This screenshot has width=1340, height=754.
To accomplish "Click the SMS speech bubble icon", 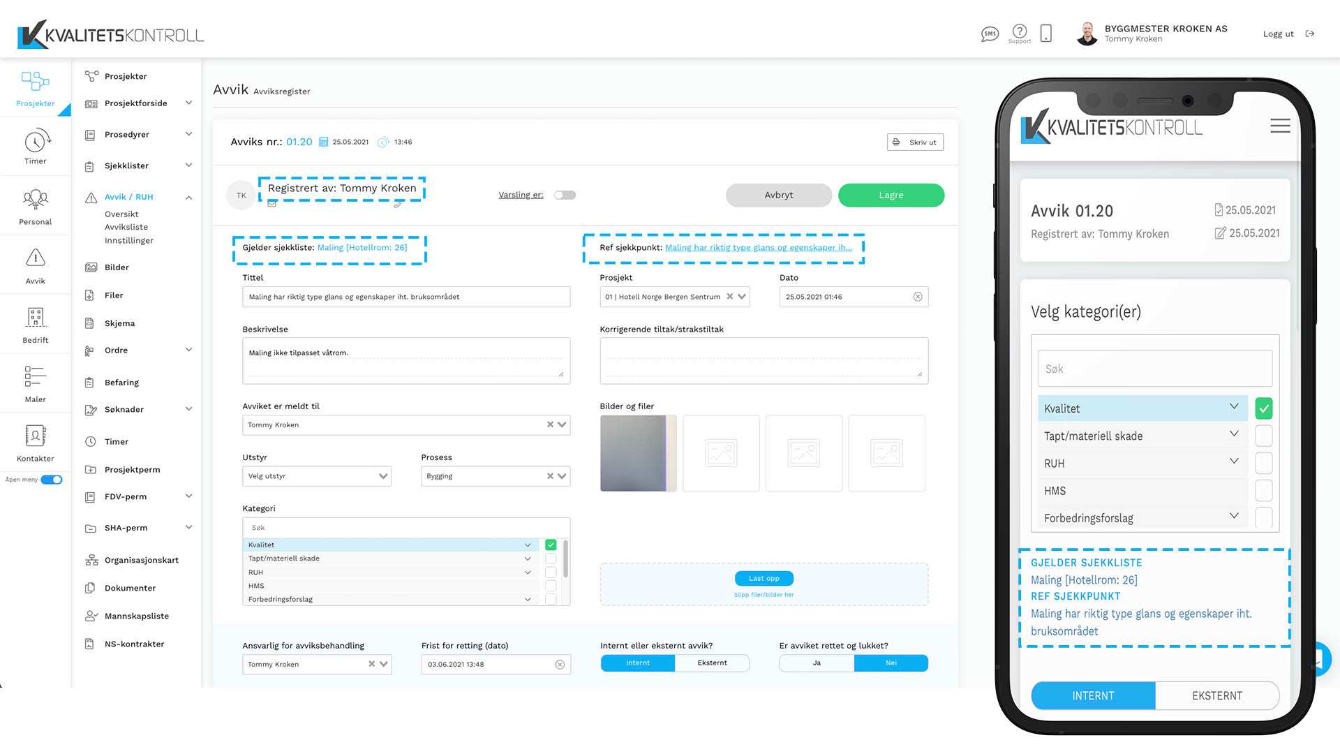I will 990,34.
